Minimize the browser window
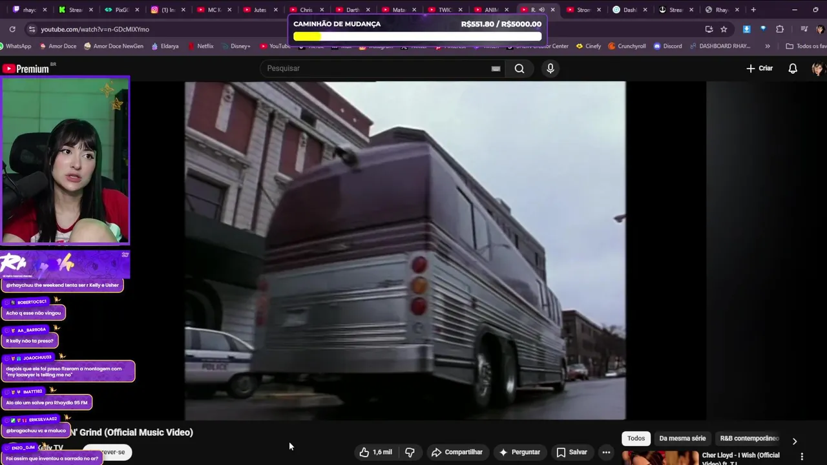Screen dimensions: 827x465 pos(795,10)
